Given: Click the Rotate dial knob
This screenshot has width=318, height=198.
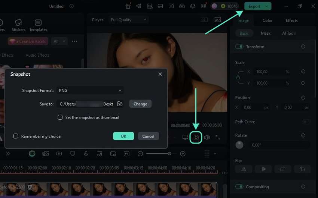Looking at the screenshot, I should coord(239,145).
